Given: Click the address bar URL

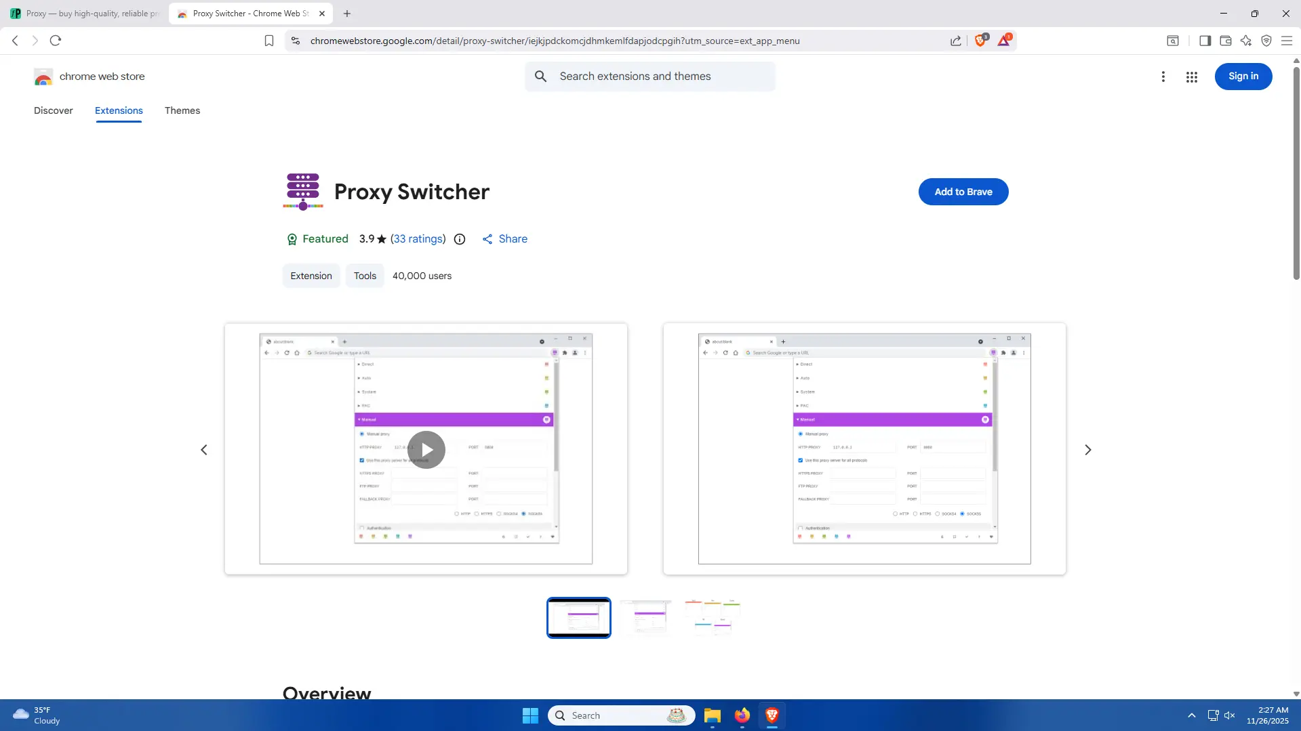Looking at the screenshot, I should pos(555,41).
